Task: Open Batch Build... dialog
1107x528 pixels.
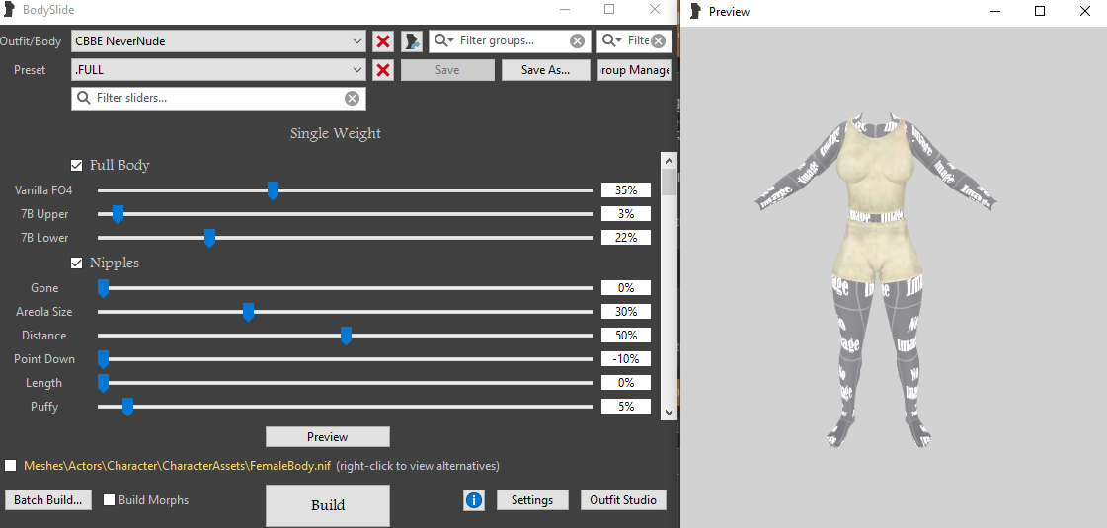Action: (48, 500)
